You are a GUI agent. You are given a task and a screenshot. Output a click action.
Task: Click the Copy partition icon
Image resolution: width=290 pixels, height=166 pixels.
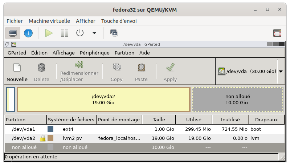(x=117, y=67)
